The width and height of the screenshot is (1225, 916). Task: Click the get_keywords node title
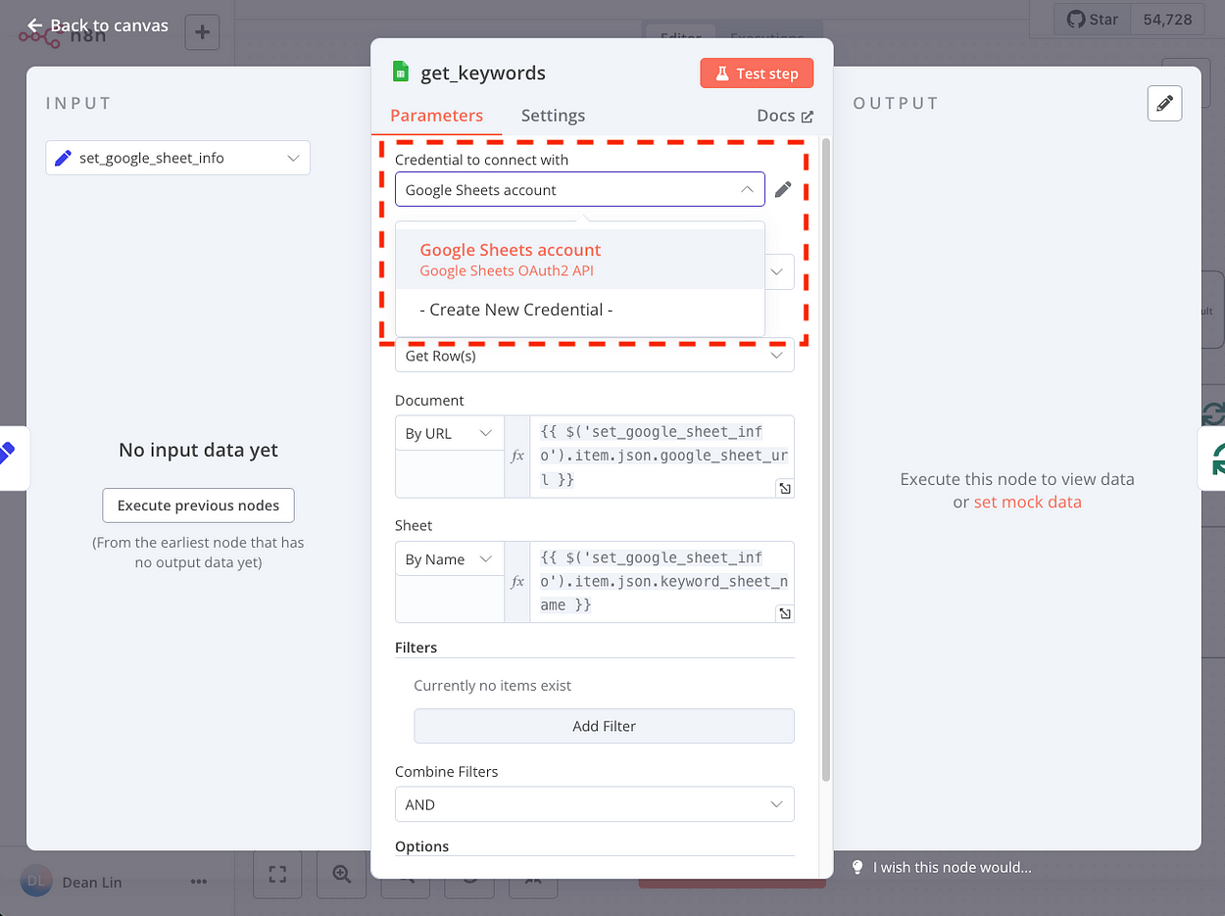pos(483,72)
